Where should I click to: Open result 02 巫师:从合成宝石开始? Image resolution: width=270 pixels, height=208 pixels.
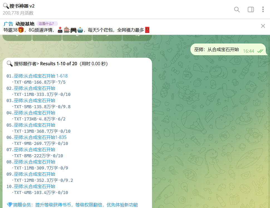(x=35, y=88)
